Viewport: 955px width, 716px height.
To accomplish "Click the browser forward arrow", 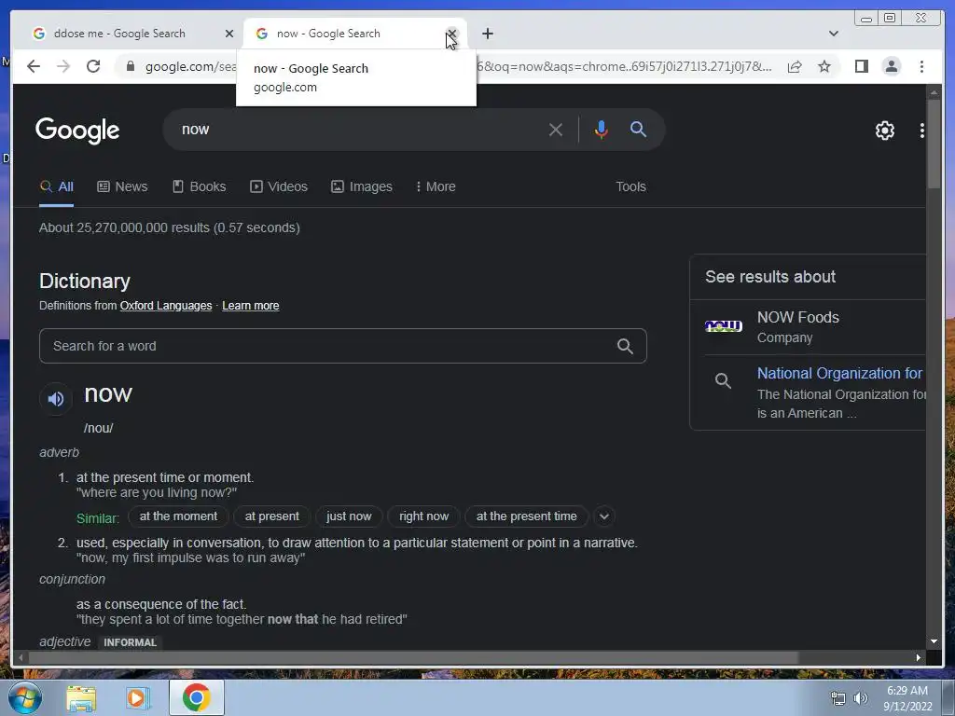I will pos(63,66).
